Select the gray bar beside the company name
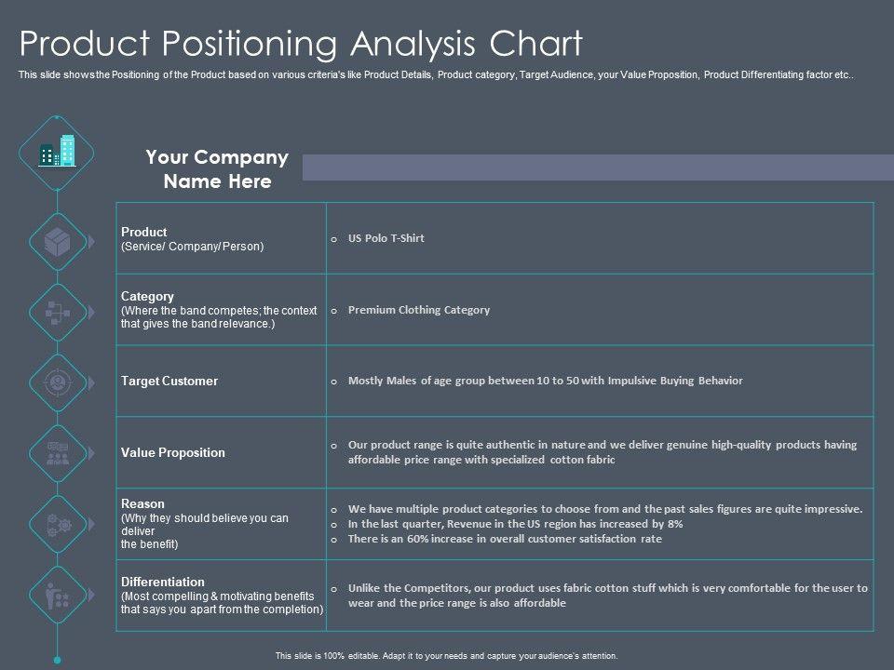The image size is (894, 670). click(589, 167)
